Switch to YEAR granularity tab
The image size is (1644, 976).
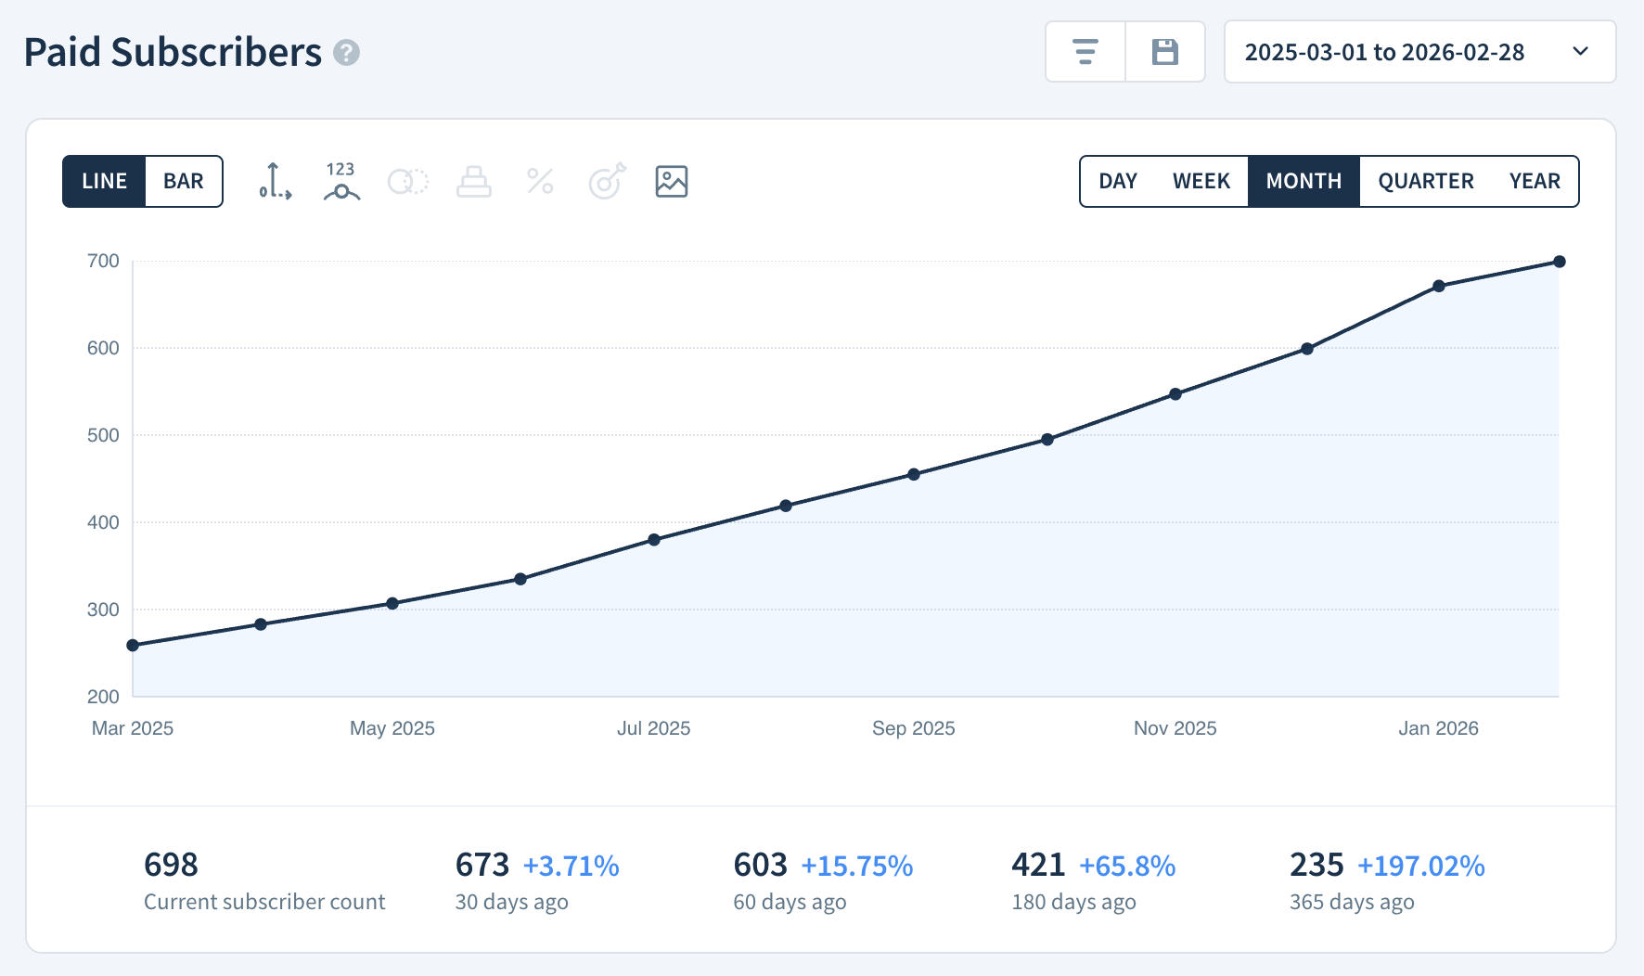tap(1535, 181)
